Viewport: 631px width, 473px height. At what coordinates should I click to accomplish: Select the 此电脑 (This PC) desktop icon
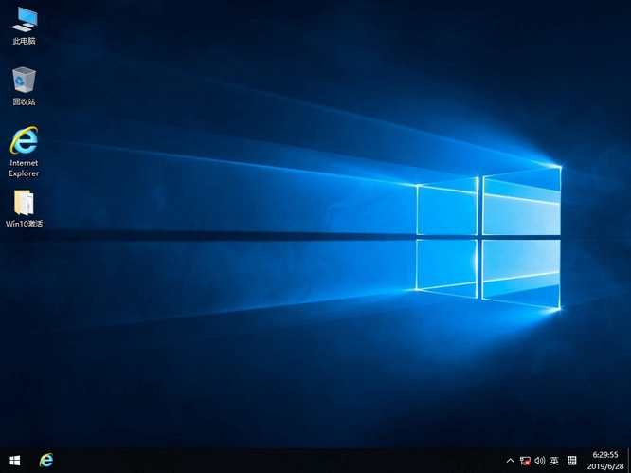coord(24,18)
